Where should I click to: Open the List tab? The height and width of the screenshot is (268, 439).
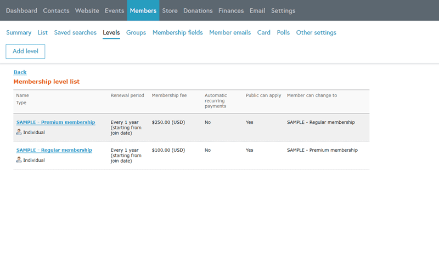[x=43, y=32]
